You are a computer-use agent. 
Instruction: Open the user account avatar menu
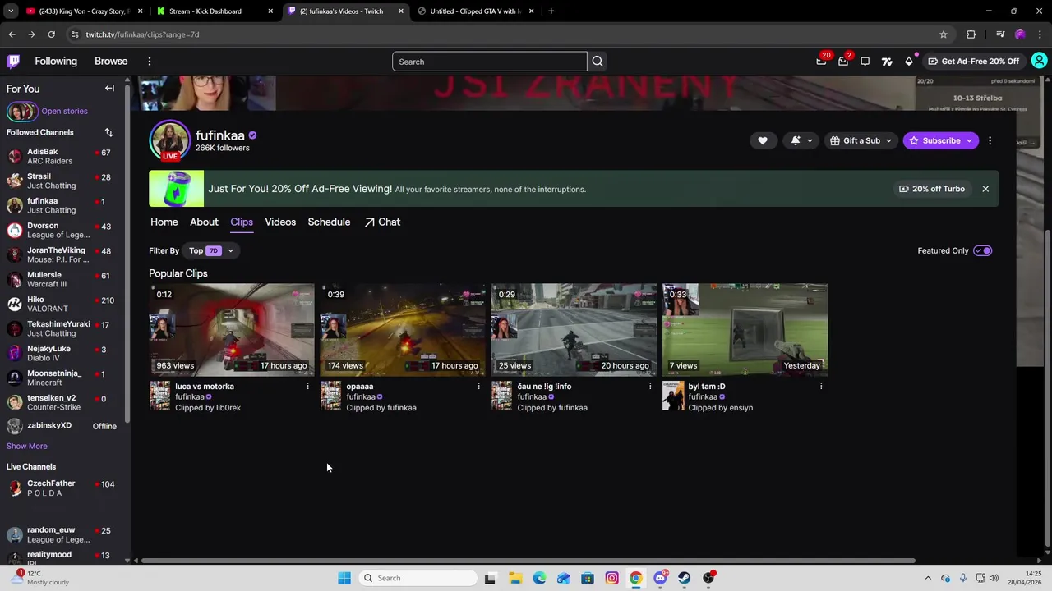tap(1039, 61)
